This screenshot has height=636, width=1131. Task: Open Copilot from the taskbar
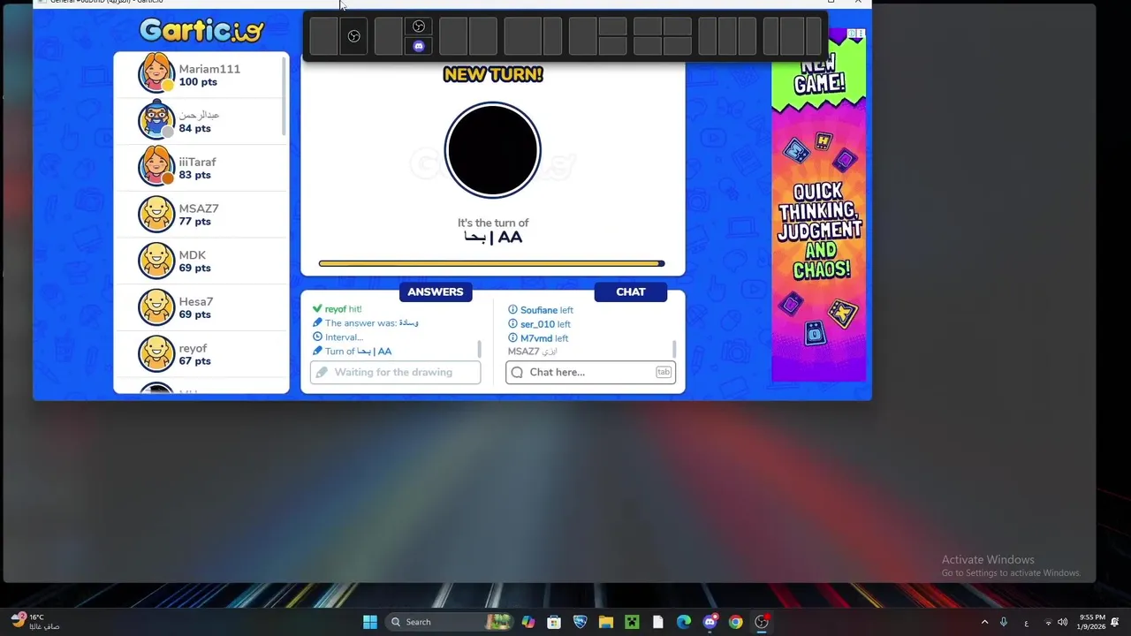(528, 622)
